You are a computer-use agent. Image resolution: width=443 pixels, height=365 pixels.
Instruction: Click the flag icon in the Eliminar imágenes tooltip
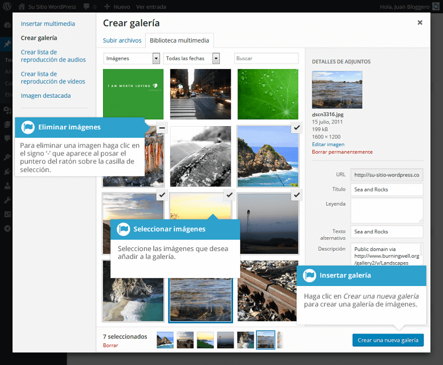(x=28, y=127)
